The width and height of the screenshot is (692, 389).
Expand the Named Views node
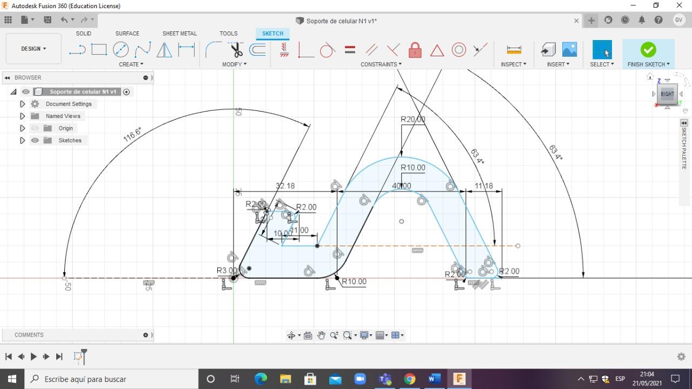pyautogui.click(x=22, y=116)
